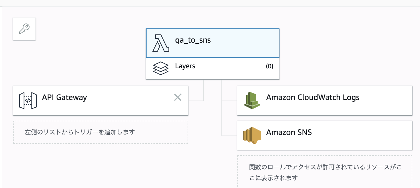
Task: Remove the API Gateway trigger
Action: (178, 97)
